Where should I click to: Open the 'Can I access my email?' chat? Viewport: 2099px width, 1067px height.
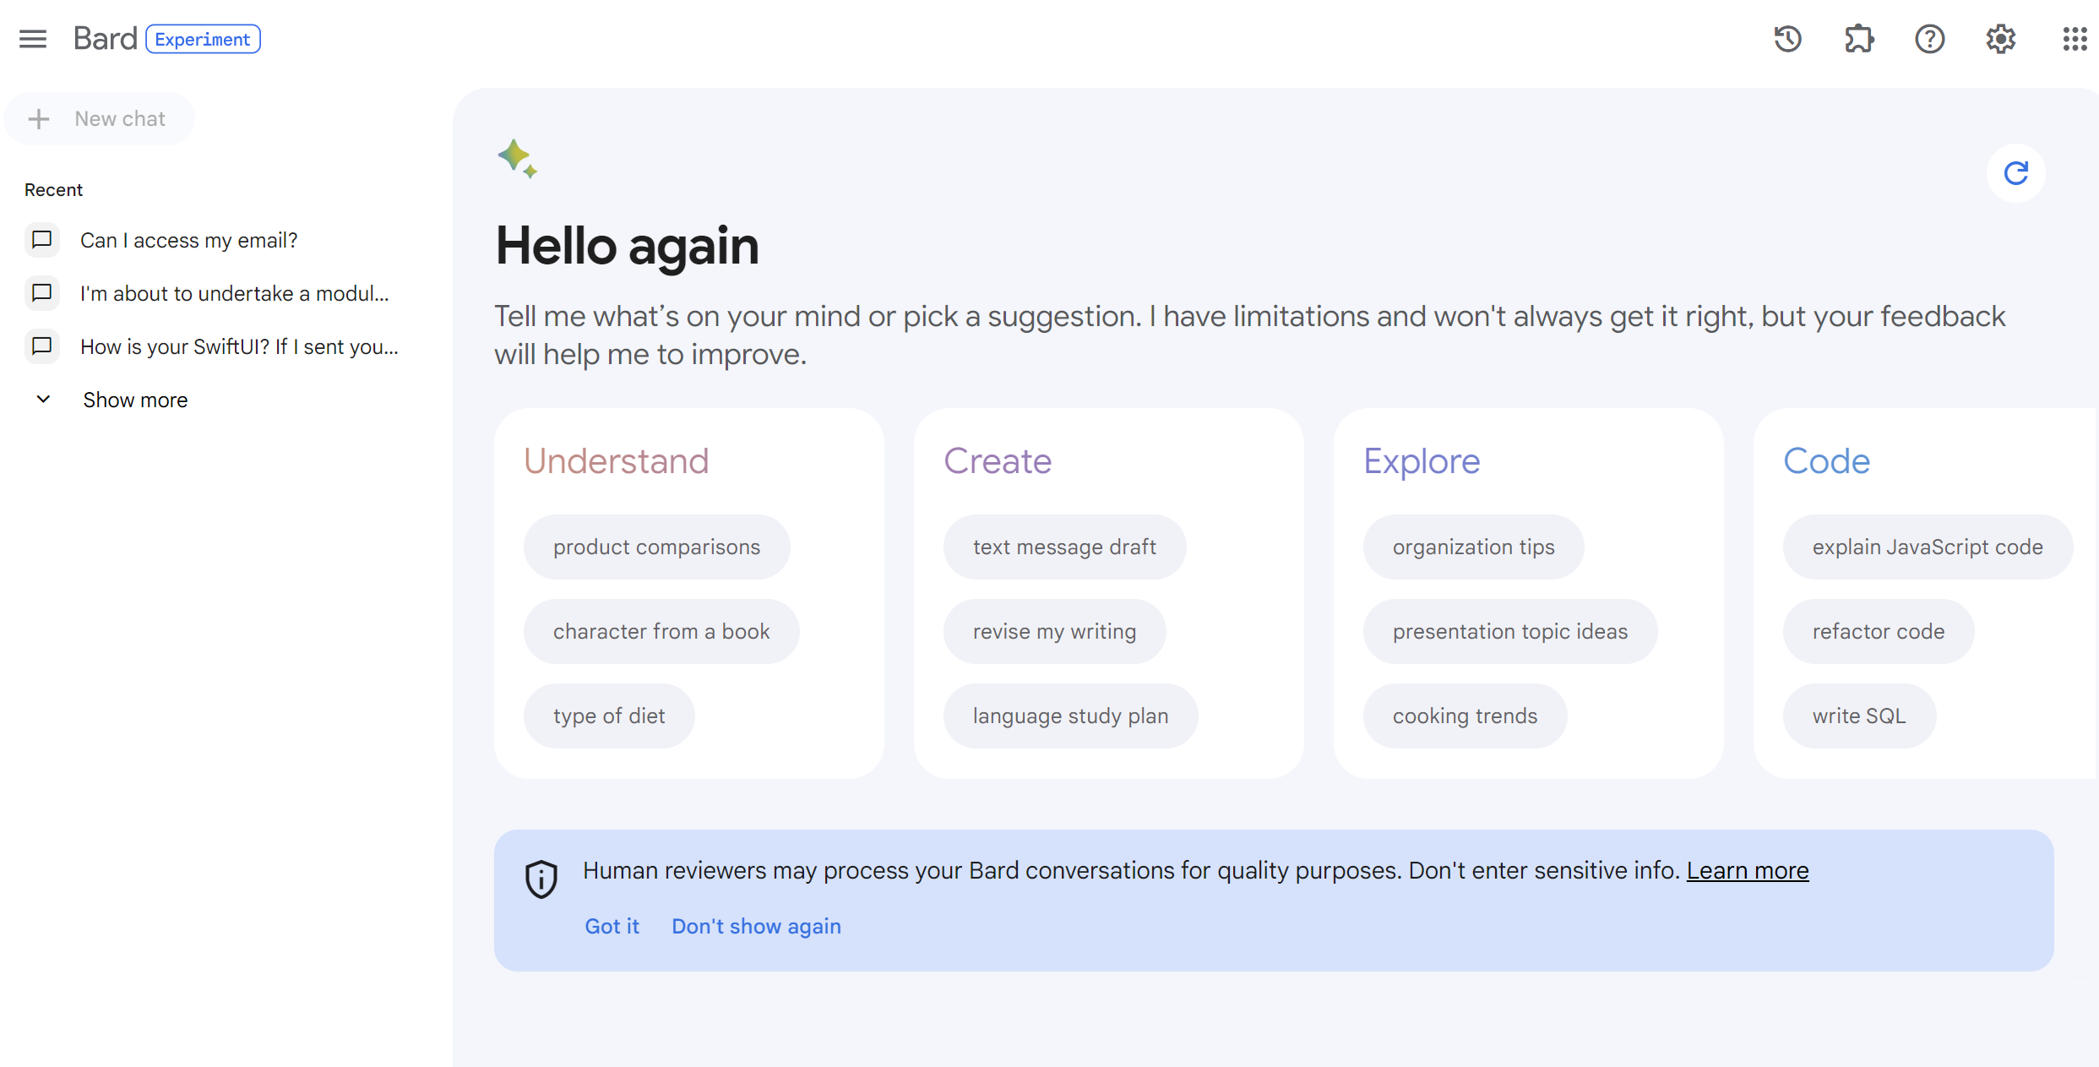coord(188,241)
